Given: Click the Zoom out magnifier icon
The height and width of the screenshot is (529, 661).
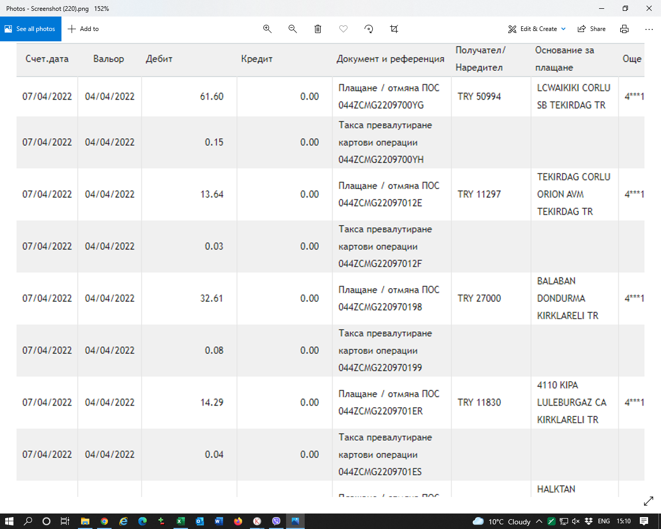Looking at the screenshot, I should [292, 29].
